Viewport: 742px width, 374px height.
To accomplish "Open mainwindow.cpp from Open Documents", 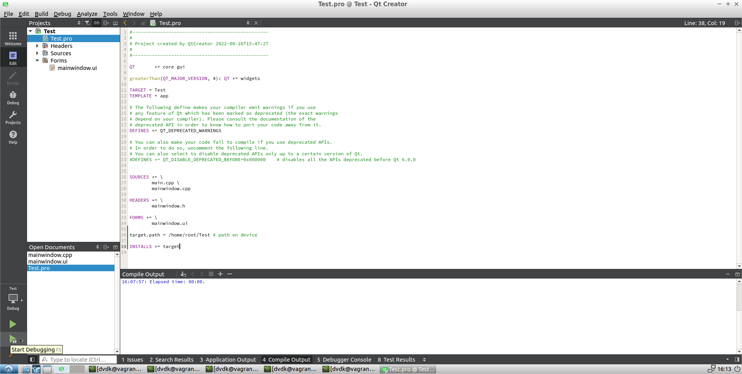I will [50, 255].
